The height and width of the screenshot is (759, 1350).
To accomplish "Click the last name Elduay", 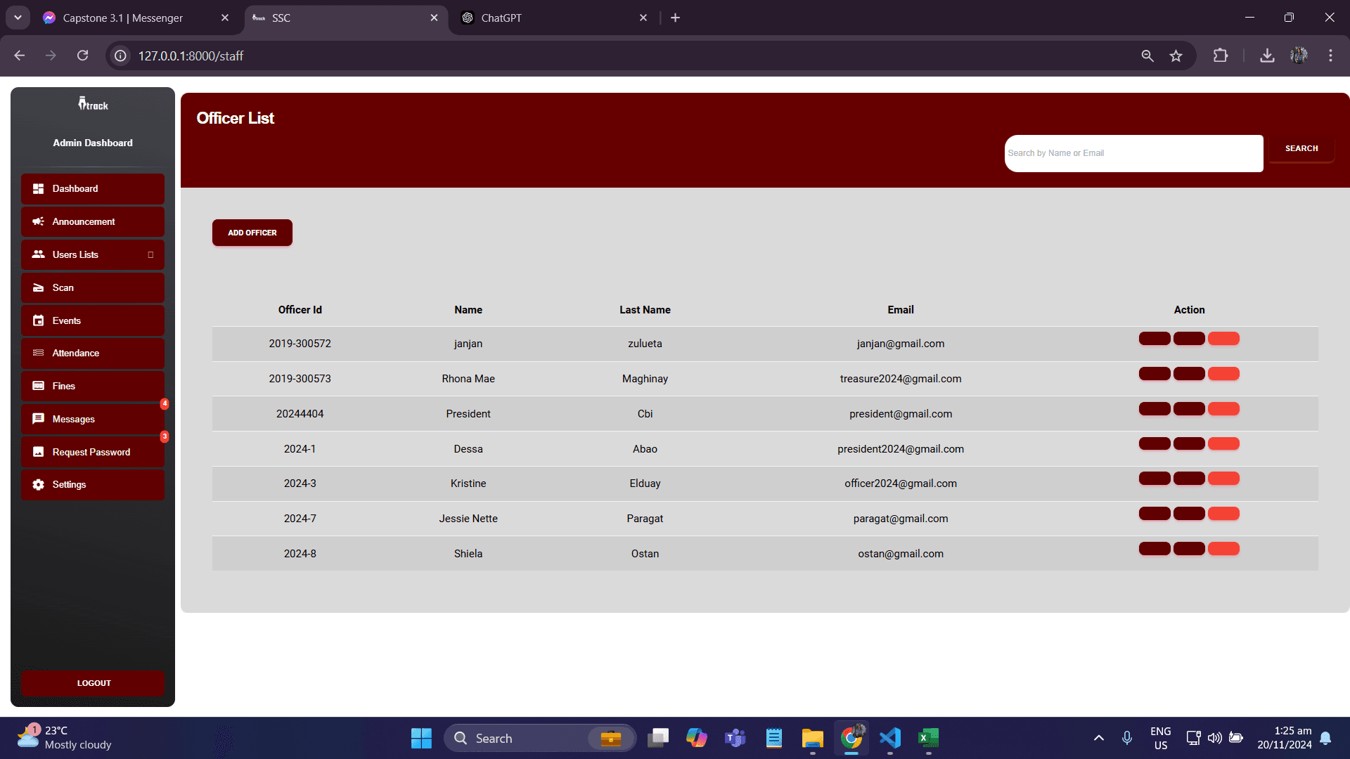I will tap(645, 484).
